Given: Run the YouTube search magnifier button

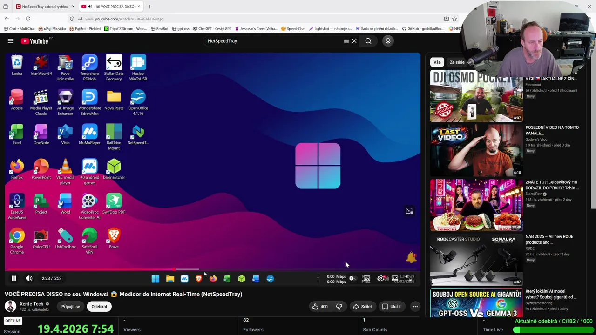Looking at the screenshot, I should (368, 41).
